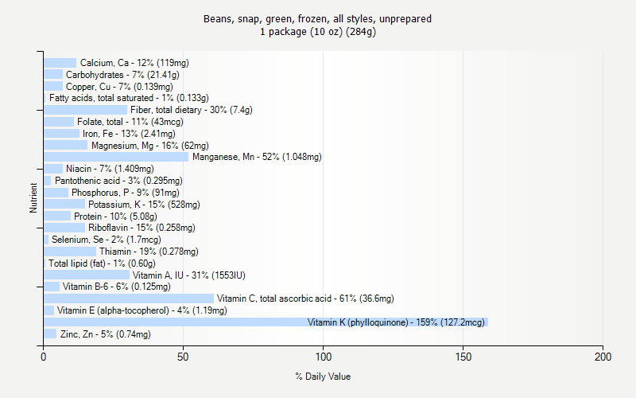This screenshot has width=636, height=398.
Task: Click the blue bar beside Riboflavin
Action: (64, 228)
